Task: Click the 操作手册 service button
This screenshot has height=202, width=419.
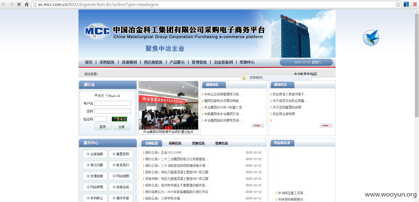Action: coord(121,198)
